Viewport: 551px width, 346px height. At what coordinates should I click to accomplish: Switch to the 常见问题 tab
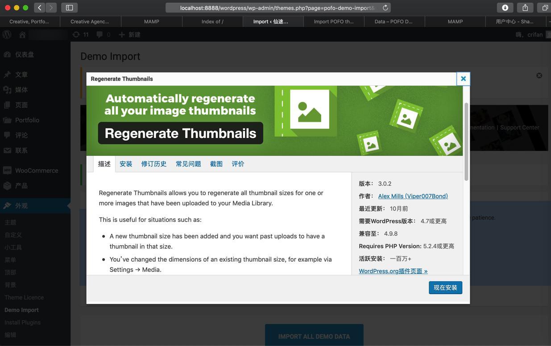pyautogui.click(x=188, y=164)
